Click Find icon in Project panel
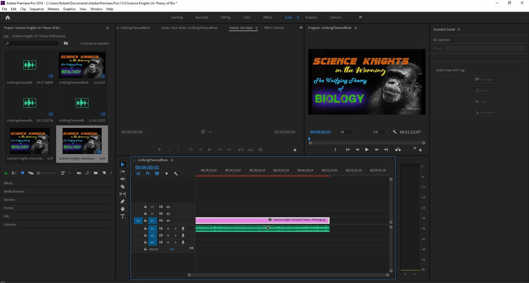 pyautogui.click(x=87, y=173)
